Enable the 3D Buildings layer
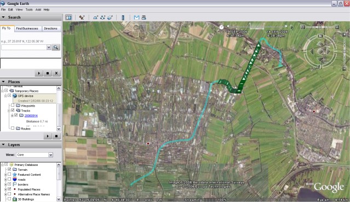The image size is (350, 202). 9,199
